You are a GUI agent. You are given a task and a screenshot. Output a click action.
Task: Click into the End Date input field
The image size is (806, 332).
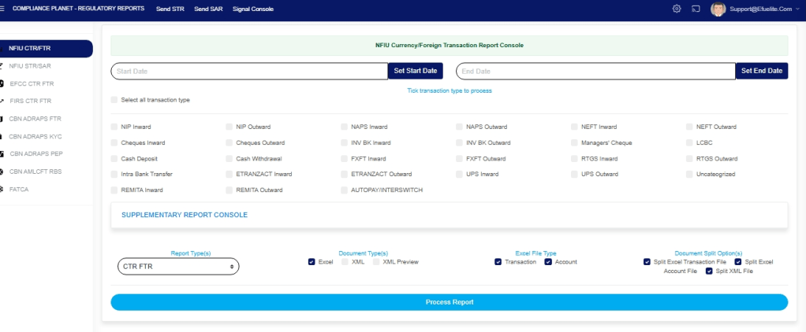(595, 72)
